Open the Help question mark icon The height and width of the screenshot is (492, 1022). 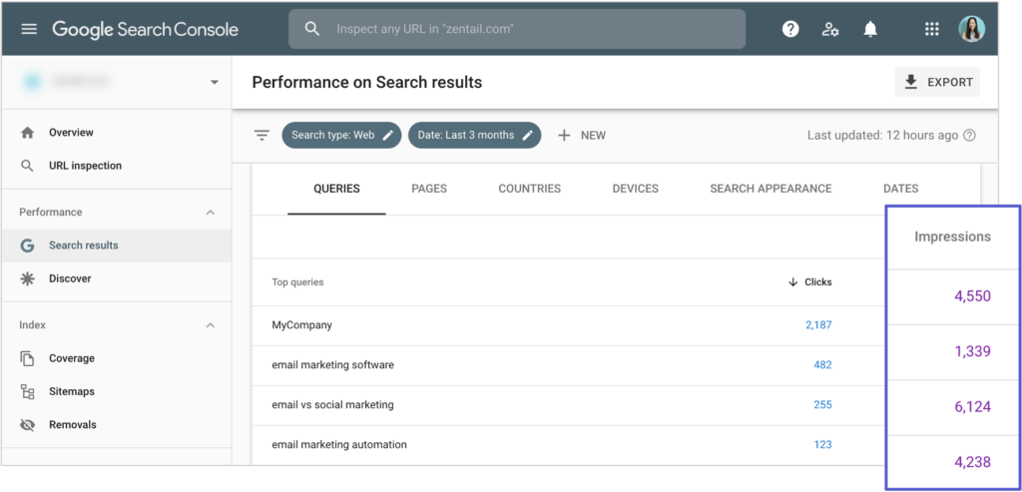[790, 29]
